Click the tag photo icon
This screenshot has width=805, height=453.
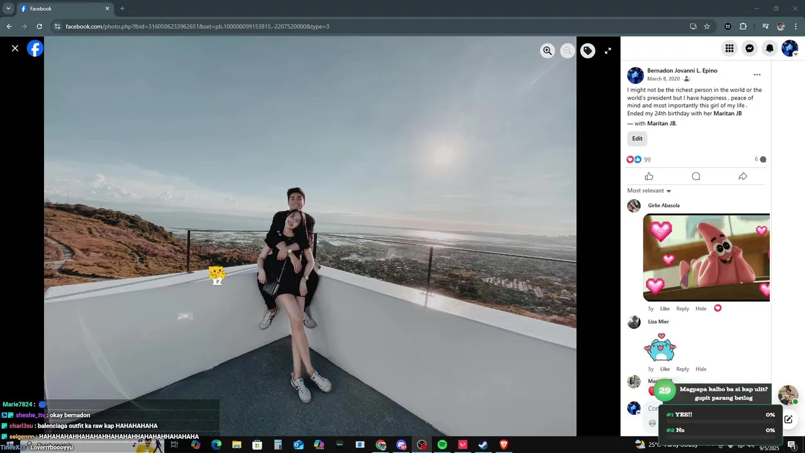pos(588,51)
